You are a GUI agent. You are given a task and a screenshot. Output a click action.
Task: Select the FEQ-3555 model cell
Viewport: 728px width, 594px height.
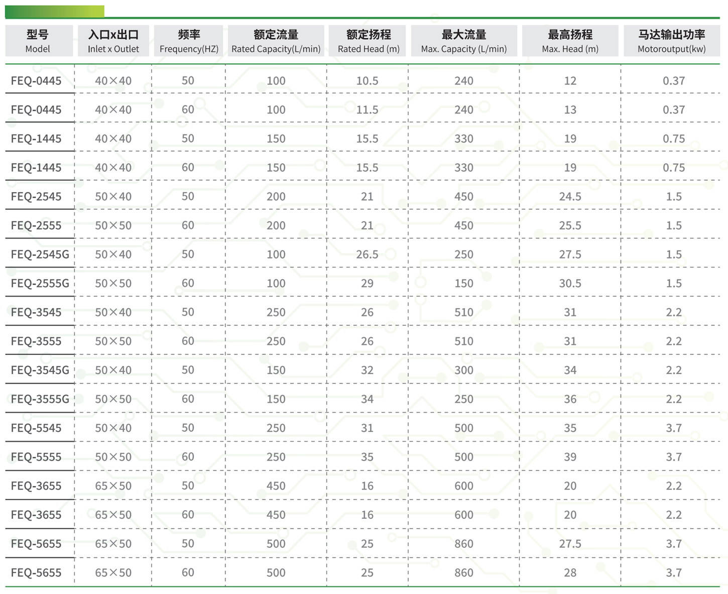pos(36,341)
